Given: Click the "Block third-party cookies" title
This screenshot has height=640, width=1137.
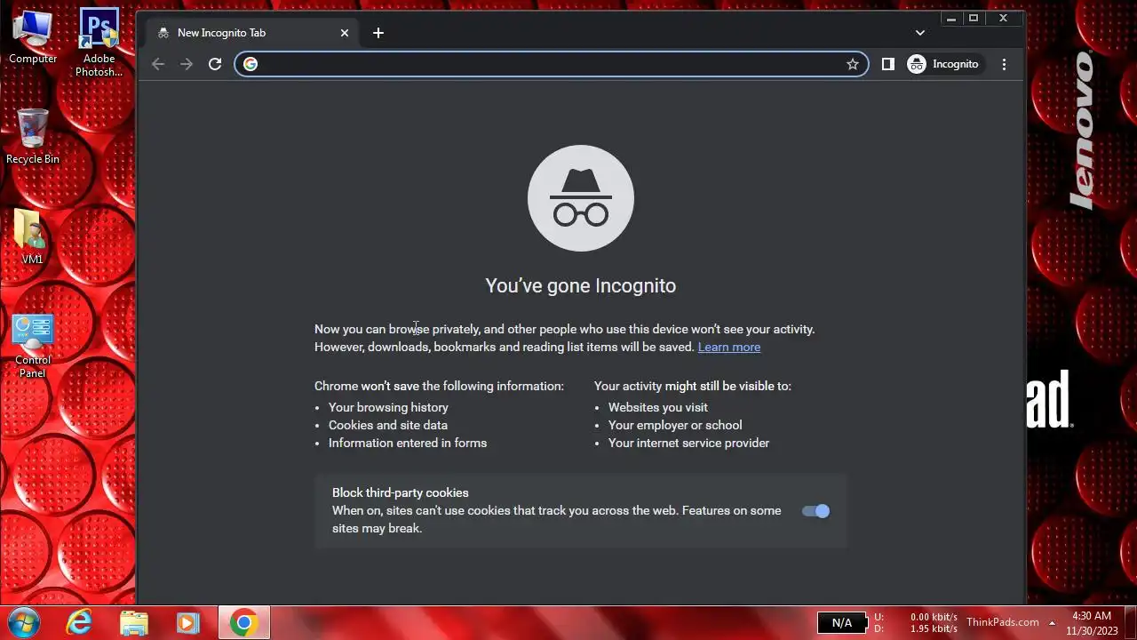Looking at the screenshot, I should click(401, 492).
